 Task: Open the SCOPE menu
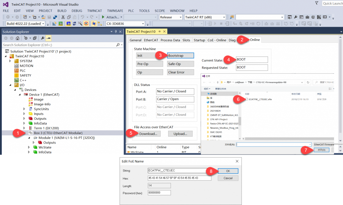click(160, 11)
